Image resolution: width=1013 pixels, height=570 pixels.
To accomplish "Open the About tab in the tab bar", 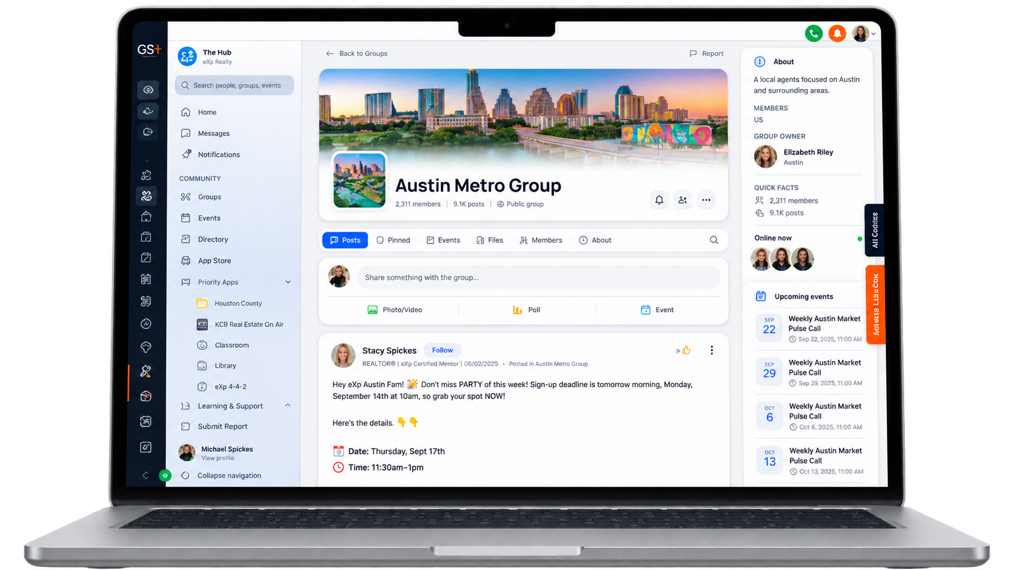I will pyautogui.click(x=595, y=240).
